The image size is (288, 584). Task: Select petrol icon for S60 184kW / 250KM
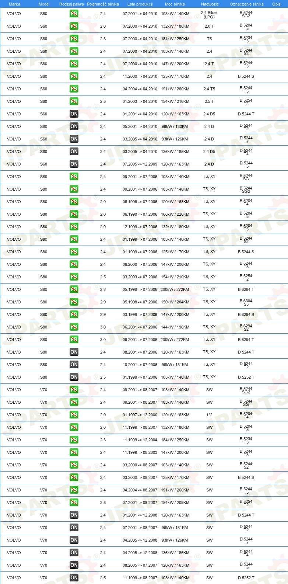pyautogui.click(x=74, y=39)
